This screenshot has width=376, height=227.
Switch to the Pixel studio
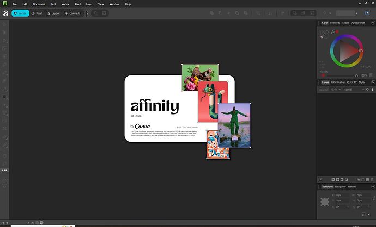click(x=37, y=14)
